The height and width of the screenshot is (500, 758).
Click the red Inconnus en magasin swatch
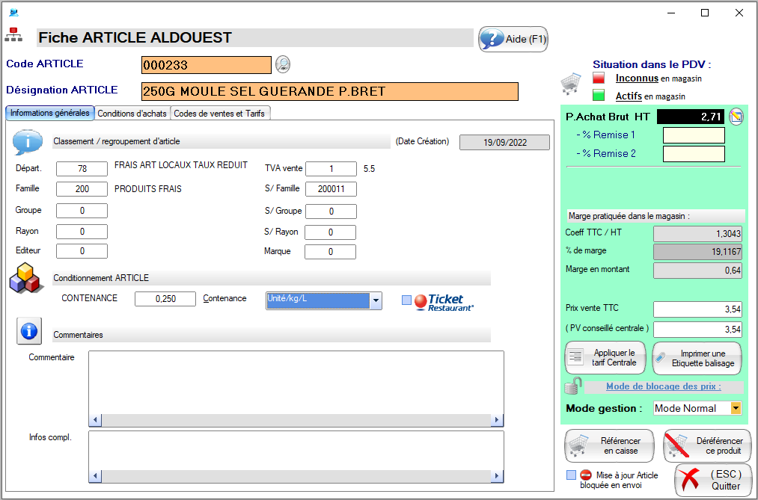pos(599,78)
